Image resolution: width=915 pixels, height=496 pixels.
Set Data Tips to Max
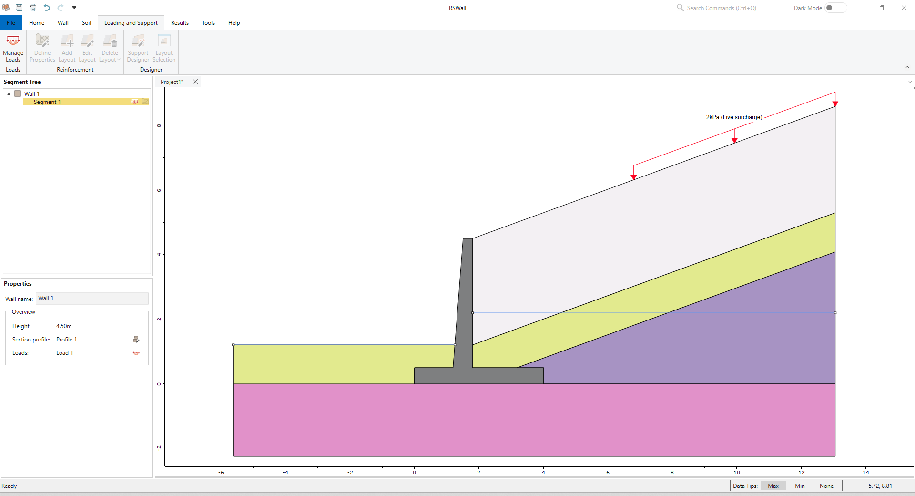pyautogui.click(x=773, y=486)
